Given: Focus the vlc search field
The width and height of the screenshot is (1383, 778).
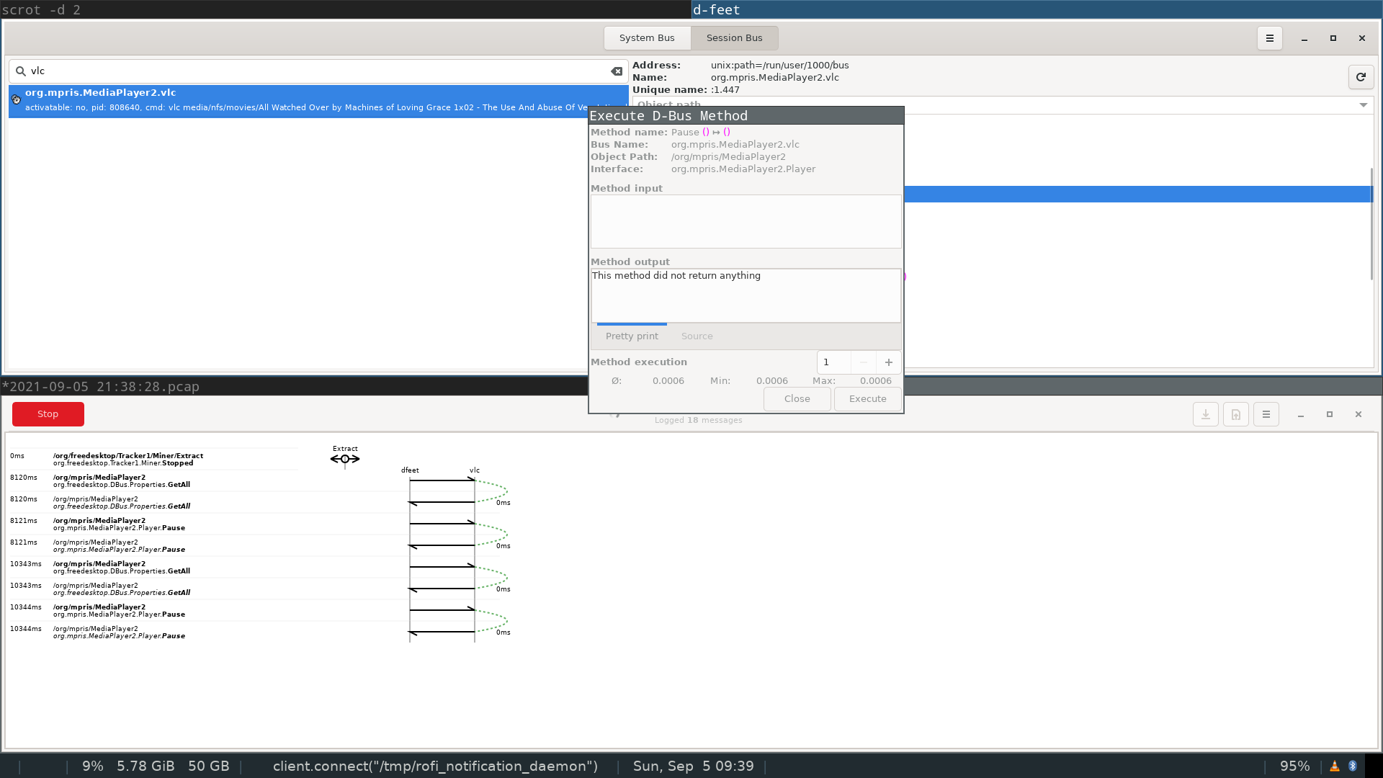Looking at the screenshot, I should pyautogui.click(x=317, y=71).
